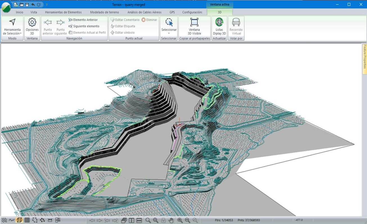The height and width of the screenshot is (224, 367).
Task: Switch to the Modelado de terreno tab
Action: tap(104, 12)
